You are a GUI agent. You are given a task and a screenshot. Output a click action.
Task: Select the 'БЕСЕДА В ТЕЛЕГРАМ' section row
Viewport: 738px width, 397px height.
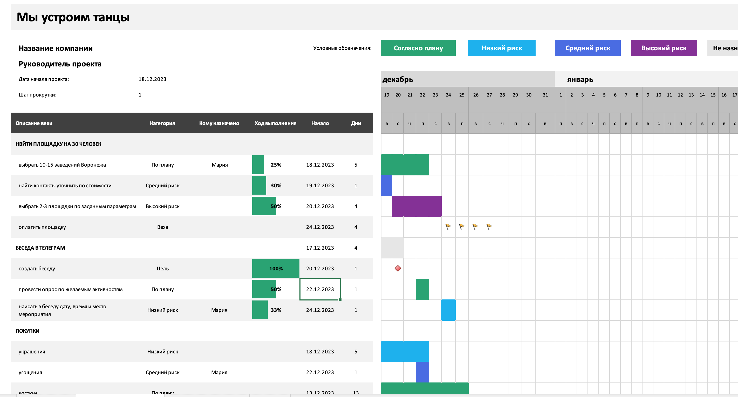click(40, 248)
